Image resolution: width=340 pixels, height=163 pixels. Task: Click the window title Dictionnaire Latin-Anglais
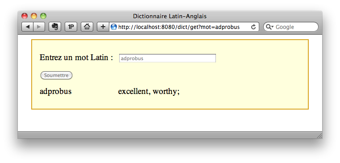(170, 16)
